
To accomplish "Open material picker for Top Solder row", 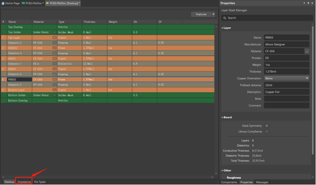I will (x=54, y=32).
